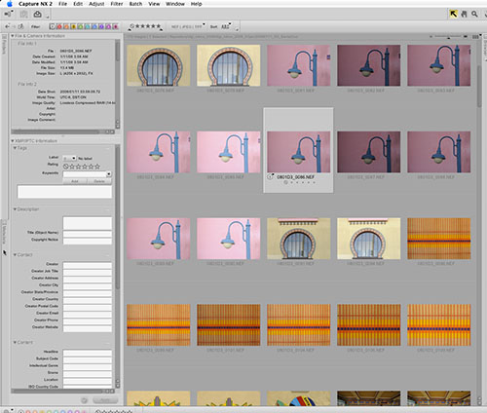This screenshot has height=413, width=487.
Task: Open the Batch menu
Action: click(x=135, y=4)
